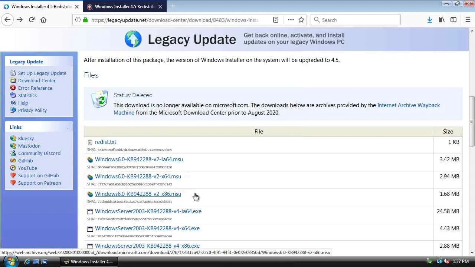Visit the GitHub link in Links
The height and width of the screenshot is (267, 475).
[x=26, y=161]
